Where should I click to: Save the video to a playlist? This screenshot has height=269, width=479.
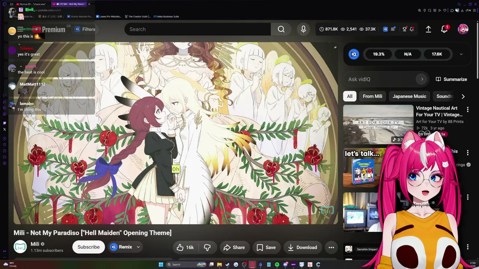coord(266,247)
